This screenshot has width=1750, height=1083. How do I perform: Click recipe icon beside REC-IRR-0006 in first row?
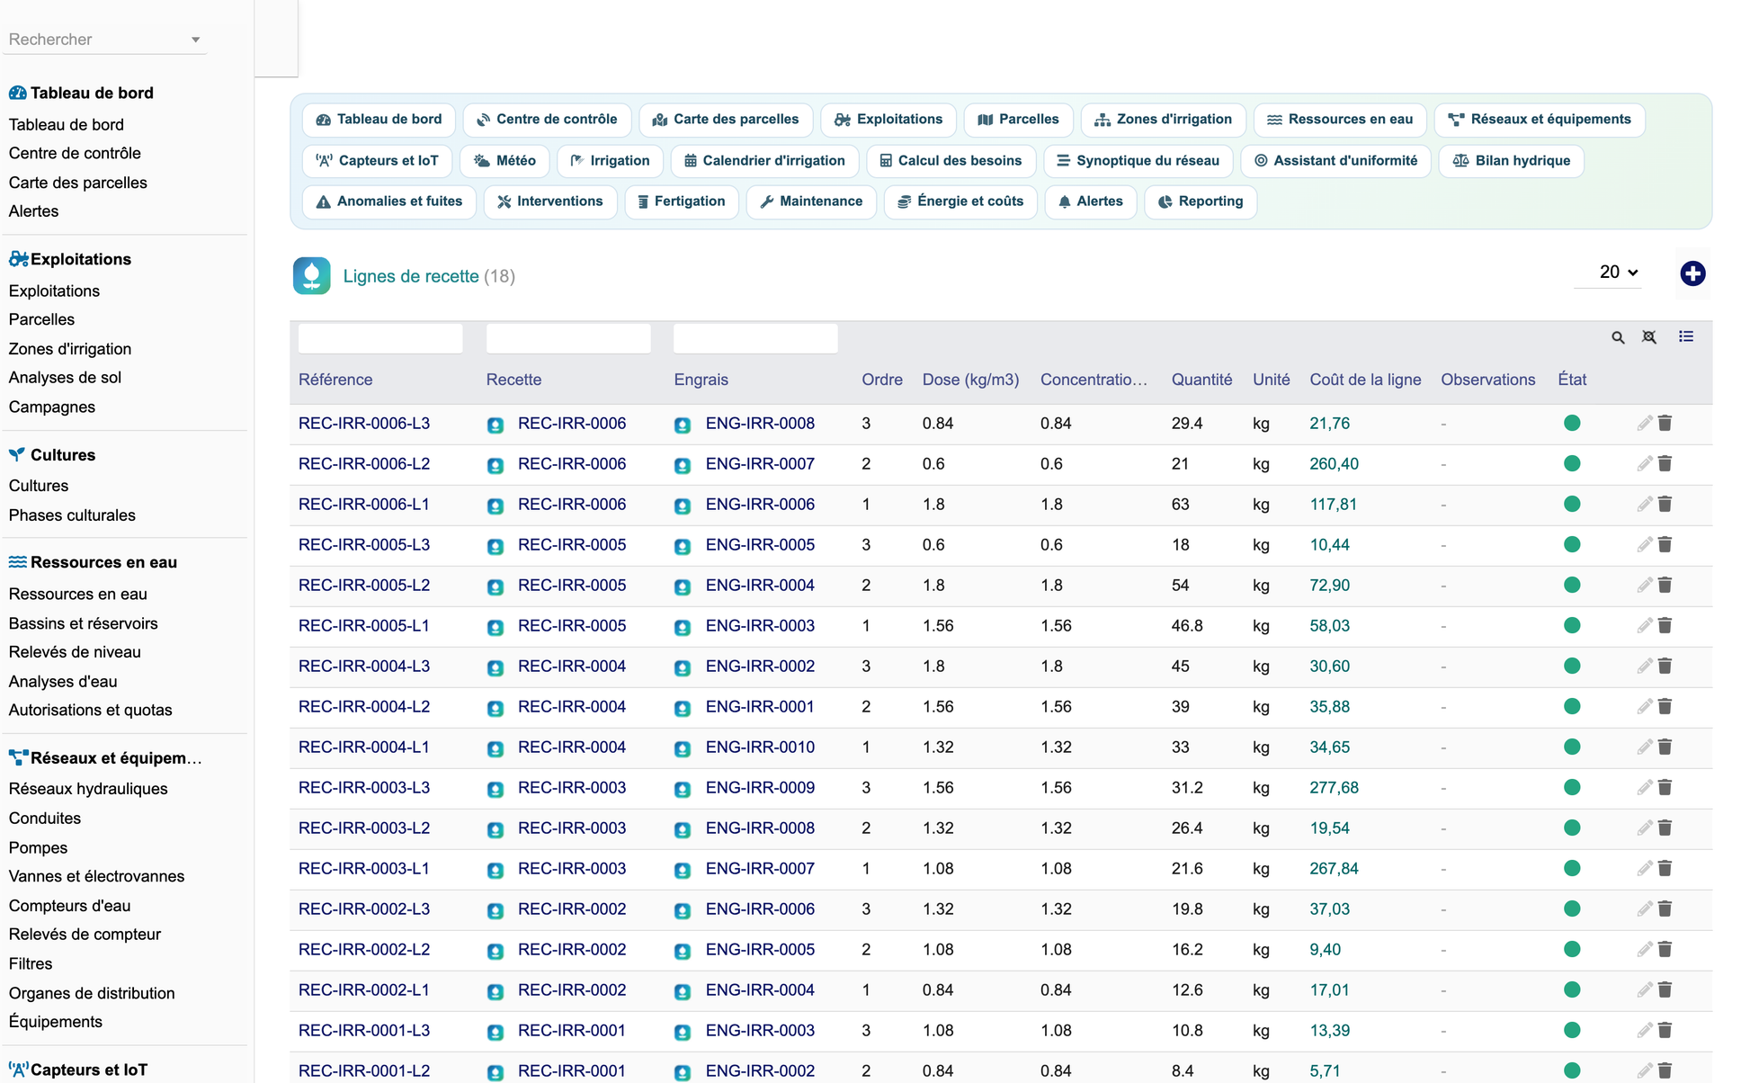[x=496, y=425]
